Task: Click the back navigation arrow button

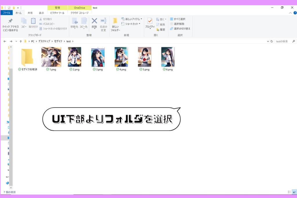Action: pos(5,41)
